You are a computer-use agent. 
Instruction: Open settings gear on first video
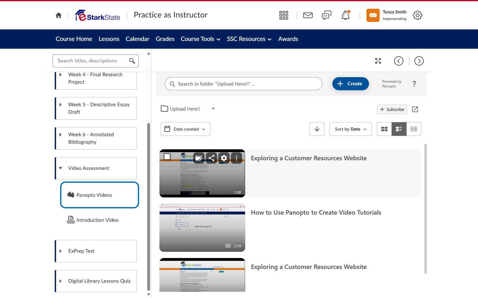(224, 158)
